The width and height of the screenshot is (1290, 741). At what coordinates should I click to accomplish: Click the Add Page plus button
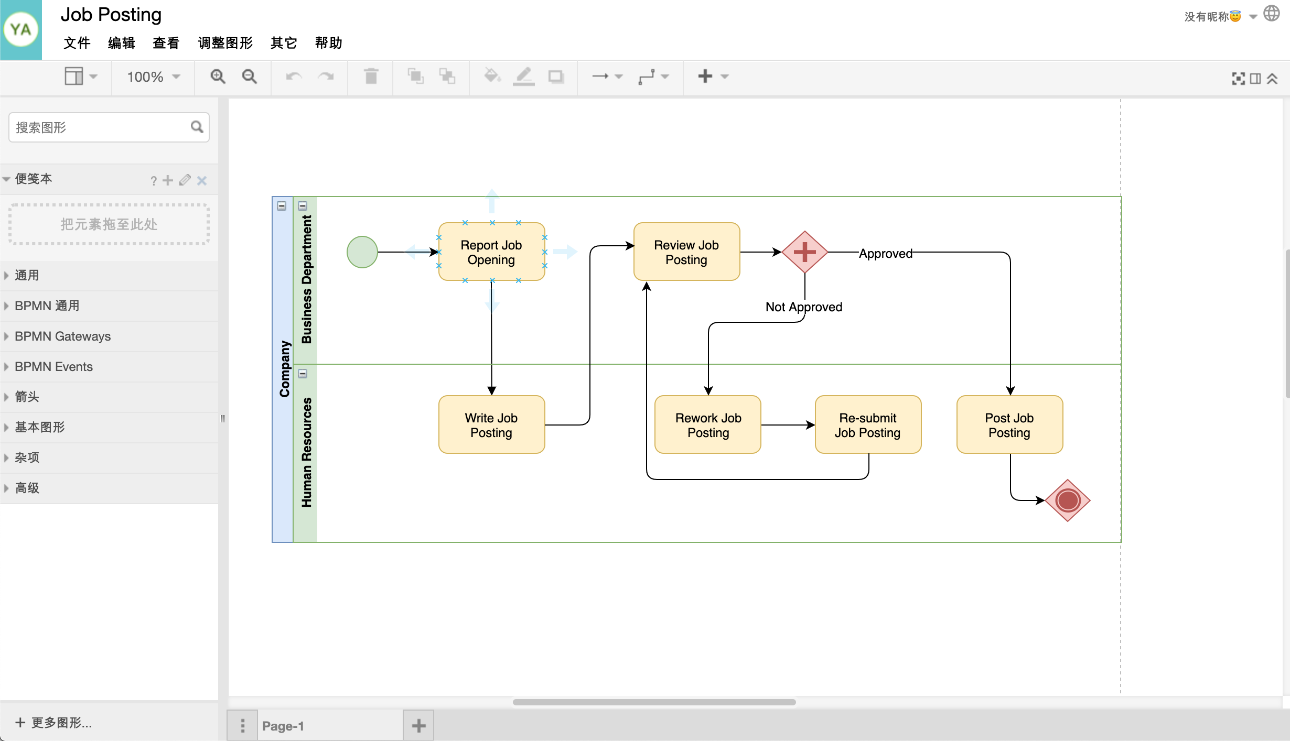(419, 725)
